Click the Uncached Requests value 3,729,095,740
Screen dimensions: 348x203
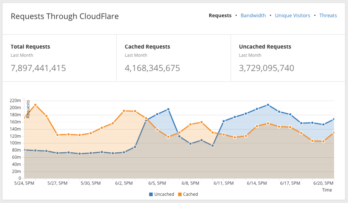[x=266, y=68]
